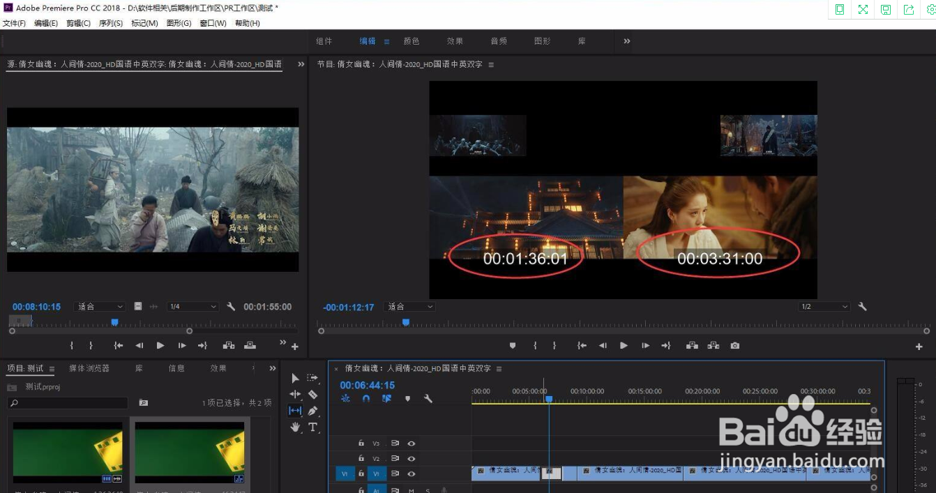Select the Hand tool
936x493 pixels.
295,427
